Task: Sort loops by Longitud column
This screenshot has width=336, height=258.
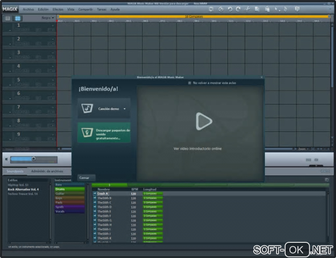Action: coord(150,189)
